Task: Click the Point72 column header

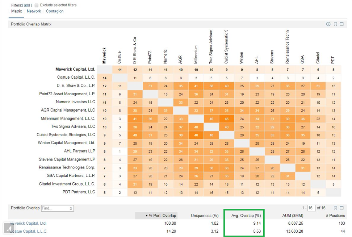Action: [150, 57]
